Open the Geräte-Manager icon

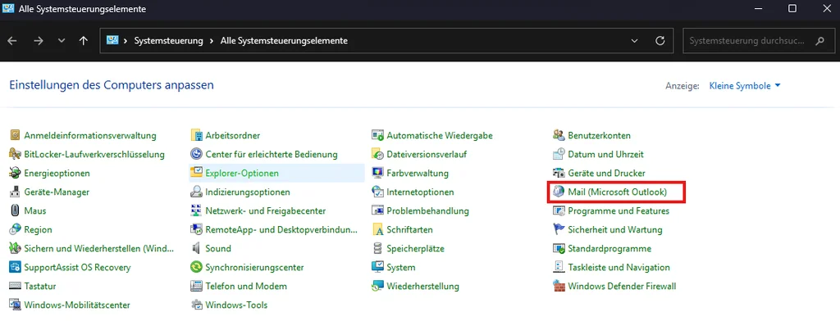coord(16,192)
